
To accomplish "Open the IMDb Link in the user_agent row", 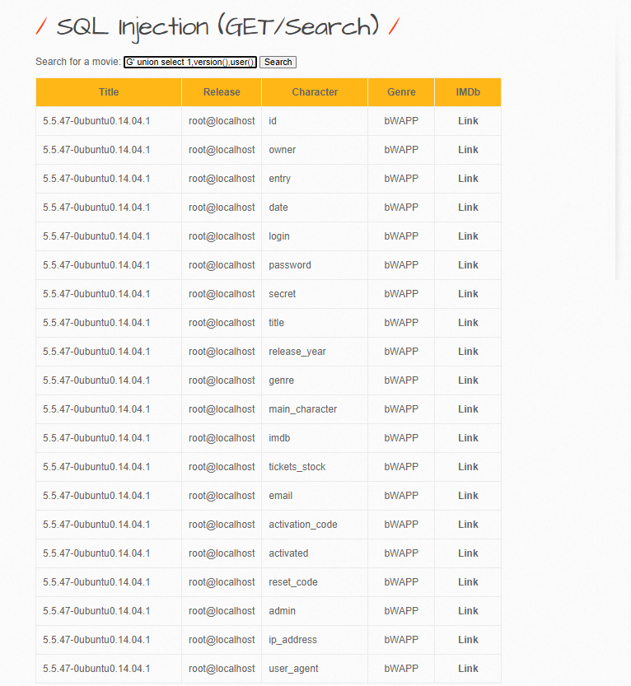I will (468, 669).
